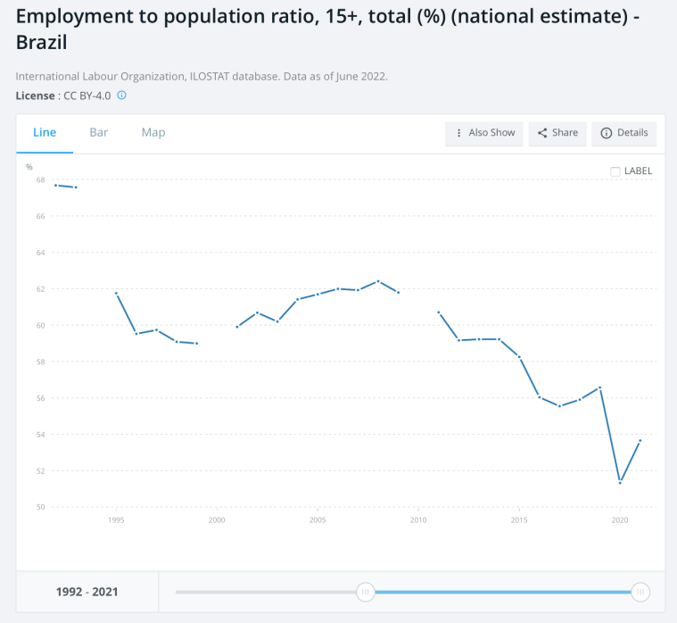Click the 1992 - 2021 year range label
The width and height of the screenshot is (677, 623).
(x=87, y=592)
